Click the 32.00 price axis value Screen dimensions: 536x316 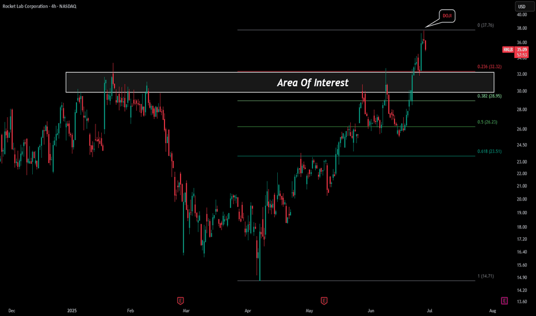tap(522, 74)
